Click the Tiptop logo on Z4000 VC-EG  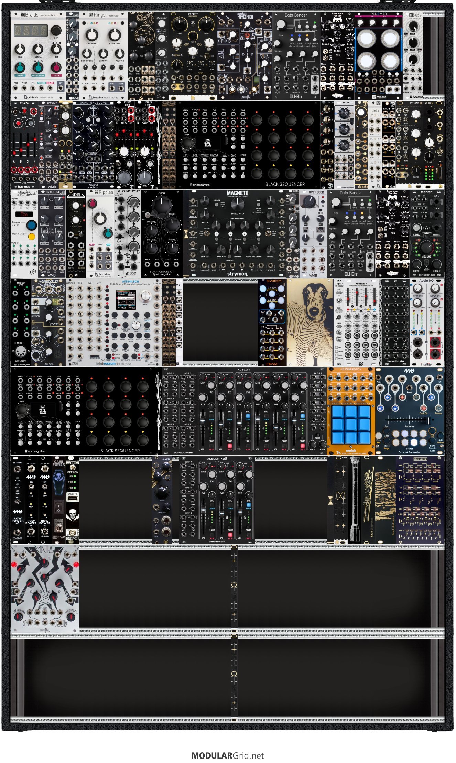click(130, 273)
